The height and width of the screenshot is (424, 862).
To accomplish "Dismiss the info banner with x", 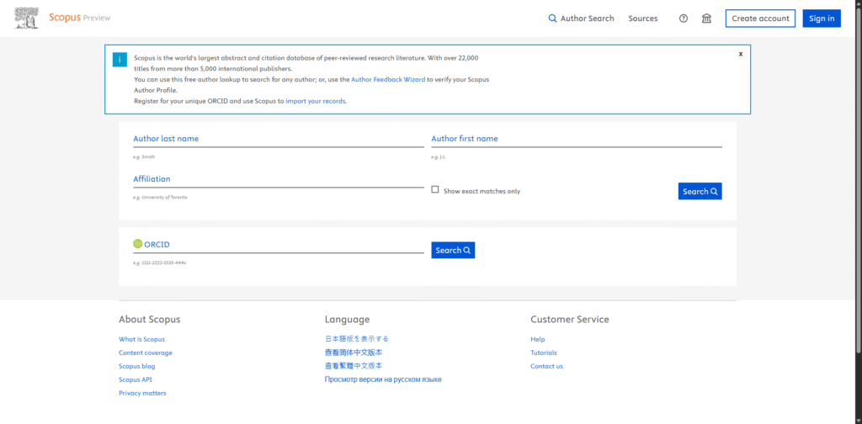I will tap(741, 54).
